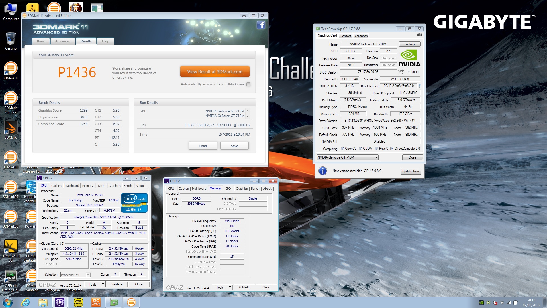Switch to 3DMark 11 orange taskbar button

131,302
